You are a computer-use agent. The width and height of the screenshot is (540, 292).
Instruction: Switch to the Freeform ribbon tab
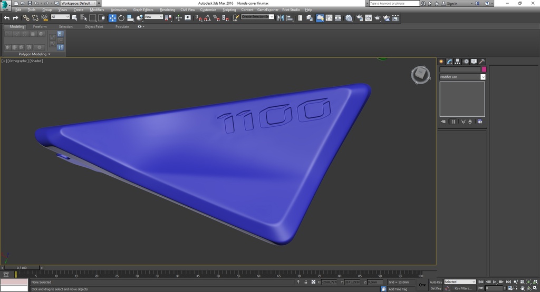40,26
